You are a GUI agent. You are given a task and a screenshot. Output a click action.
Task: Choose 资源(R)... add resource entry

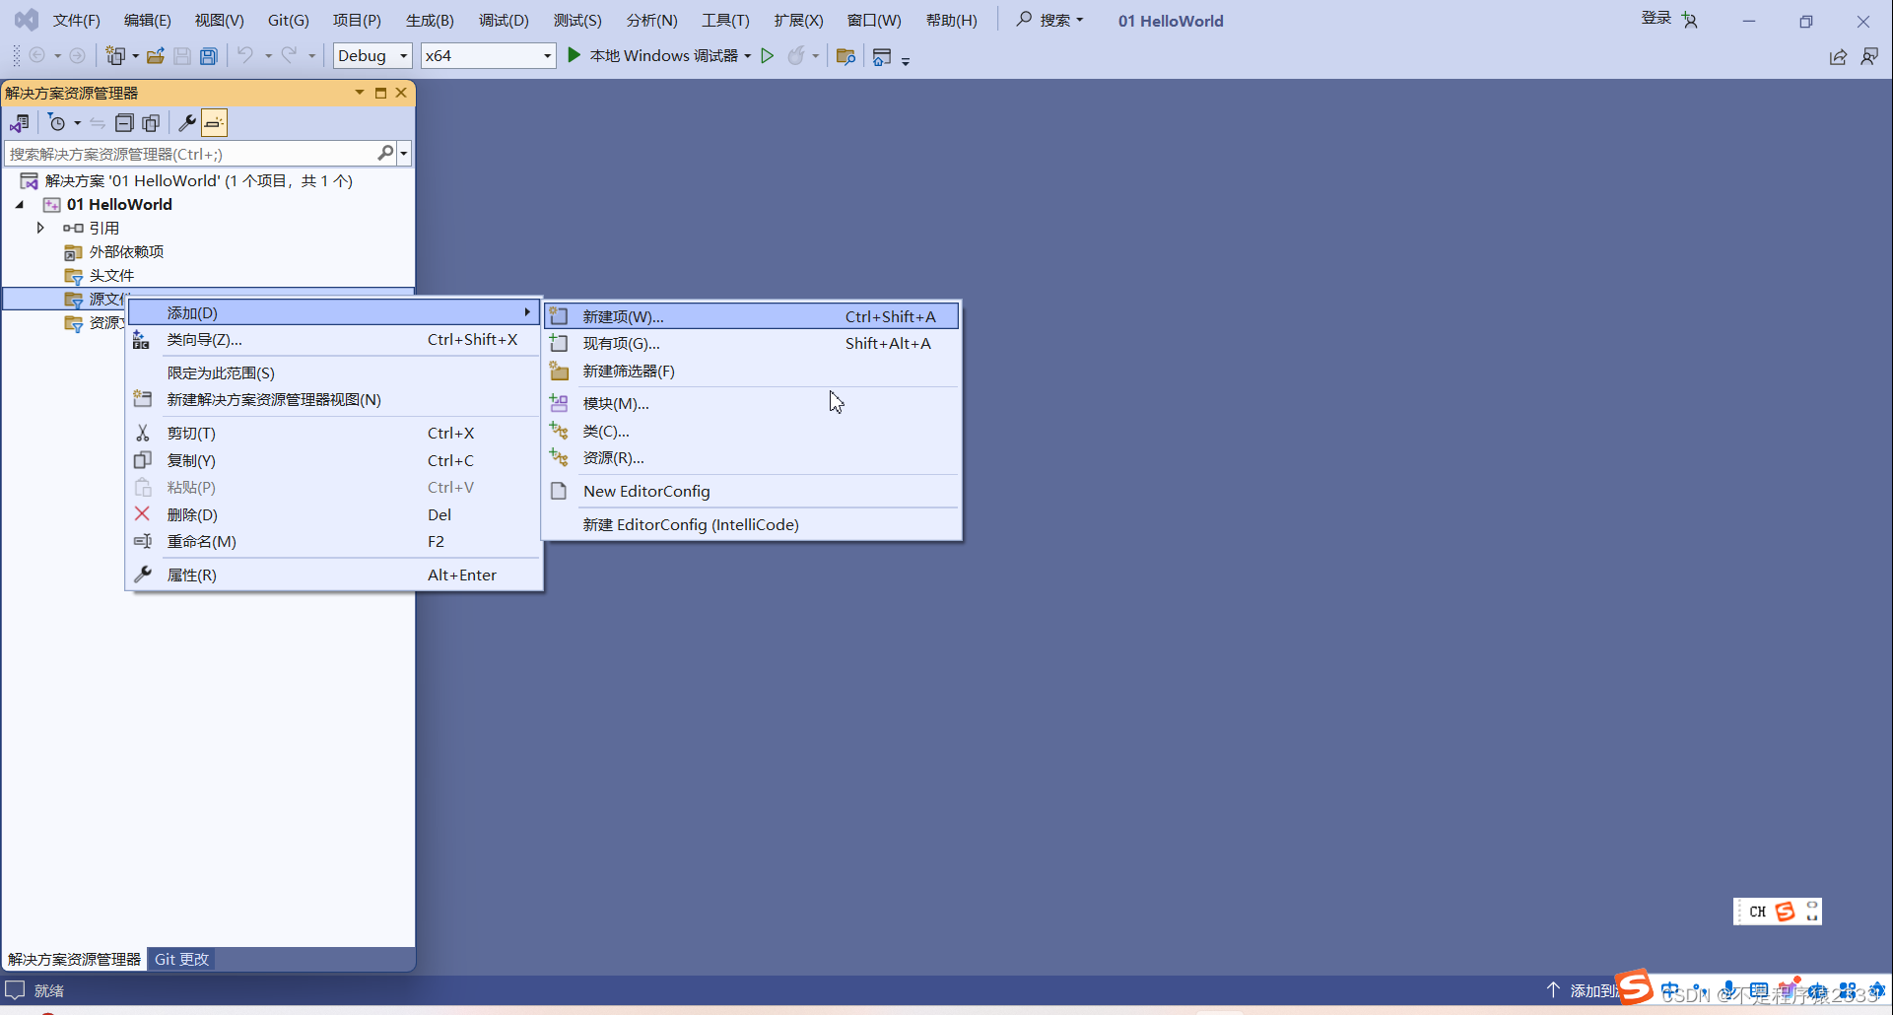tap(752, 457)
